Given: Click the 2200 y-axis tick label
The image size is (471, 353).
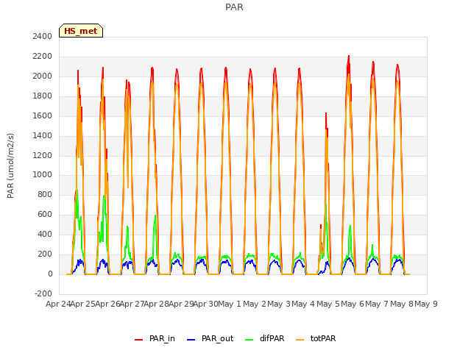Looking at the screenshot, I should (x=43, y=56).
